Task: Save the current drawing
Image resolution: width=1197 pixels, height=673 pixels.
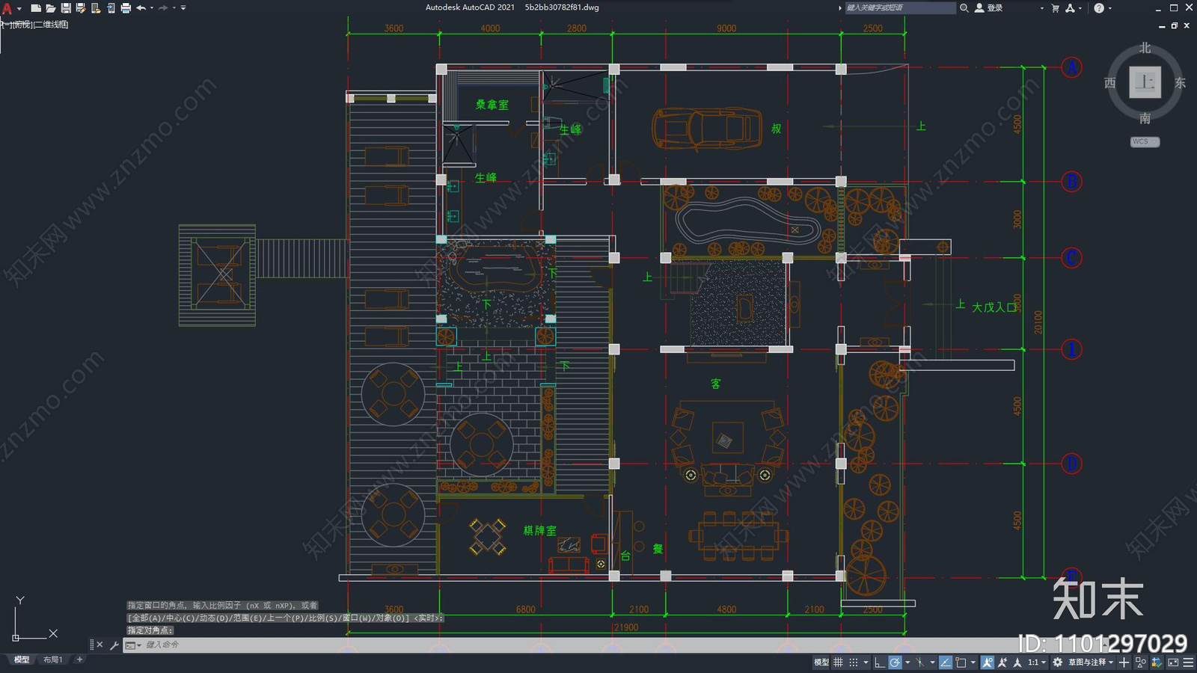Action: coord(66,8)
